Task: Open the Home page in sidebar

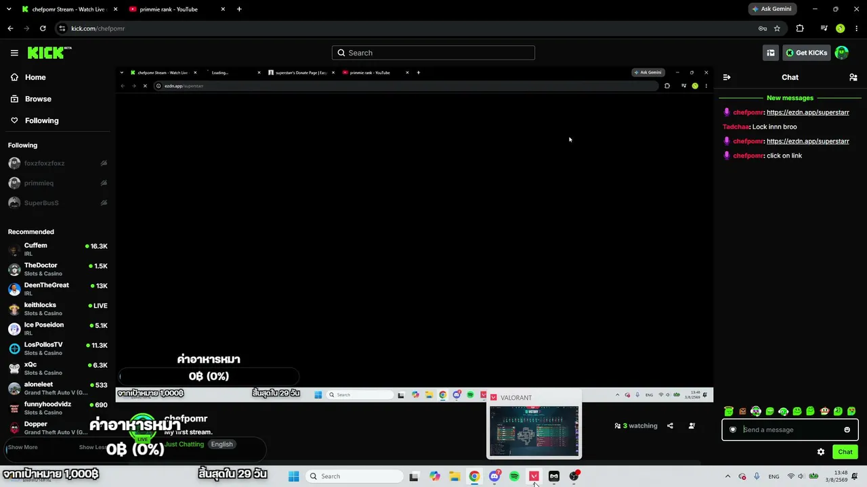Action: (x=35, y=77)
